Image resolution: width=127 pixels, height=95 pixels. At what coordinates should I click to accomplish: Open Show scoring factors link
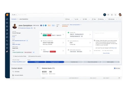[75, 25]
